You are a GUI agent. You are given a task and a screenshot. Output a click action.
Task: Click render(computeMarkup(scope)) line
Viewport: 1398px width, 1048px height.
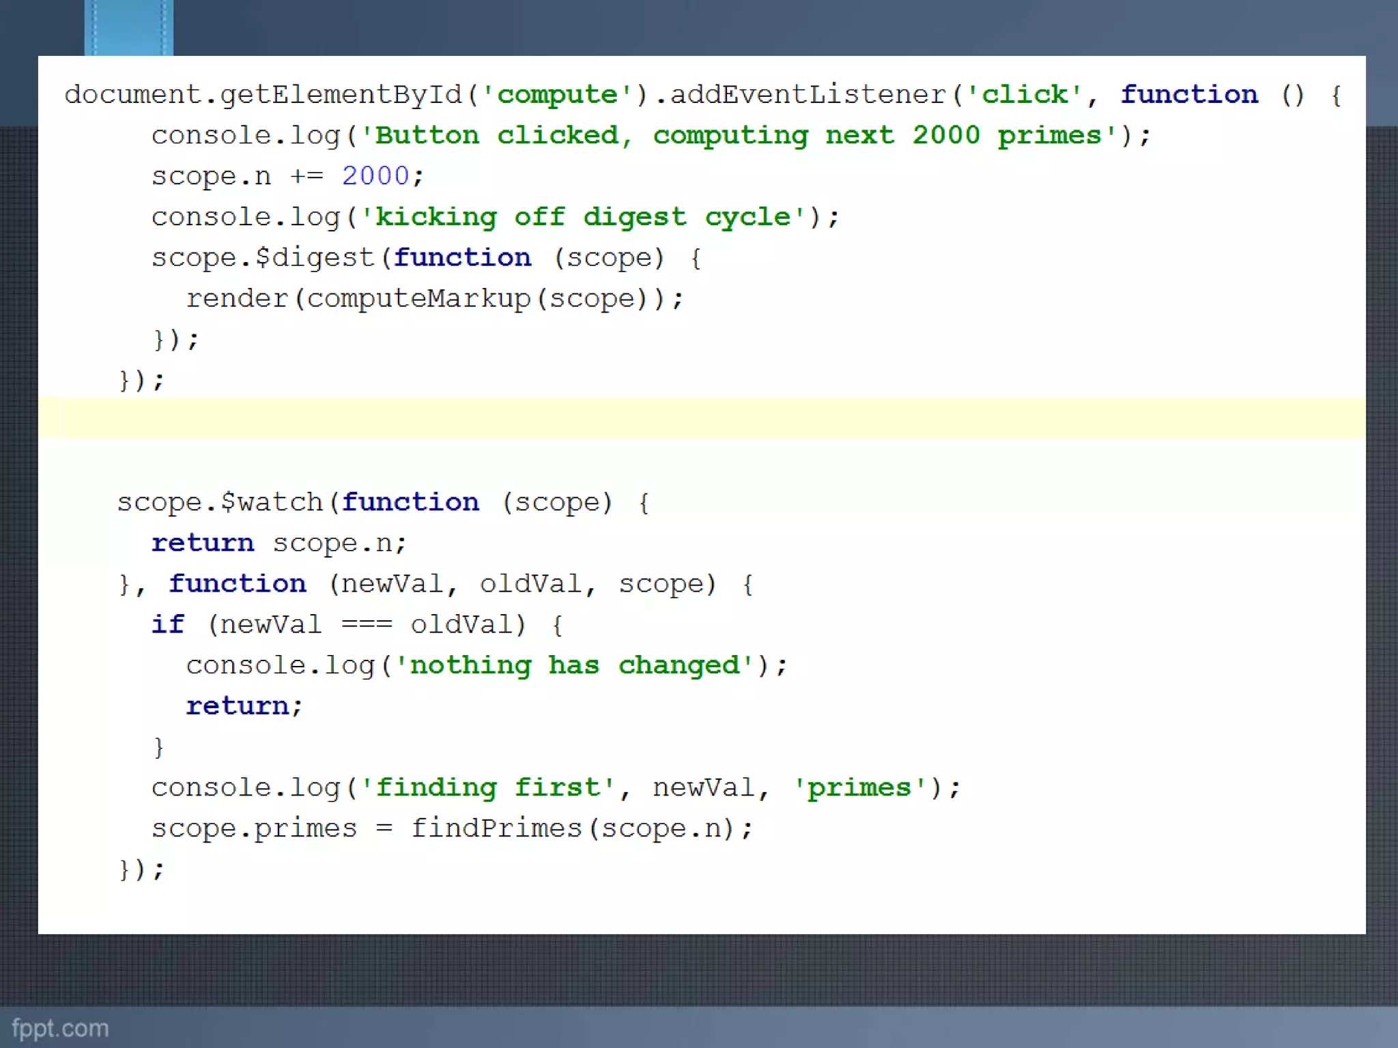pos(434,299)
